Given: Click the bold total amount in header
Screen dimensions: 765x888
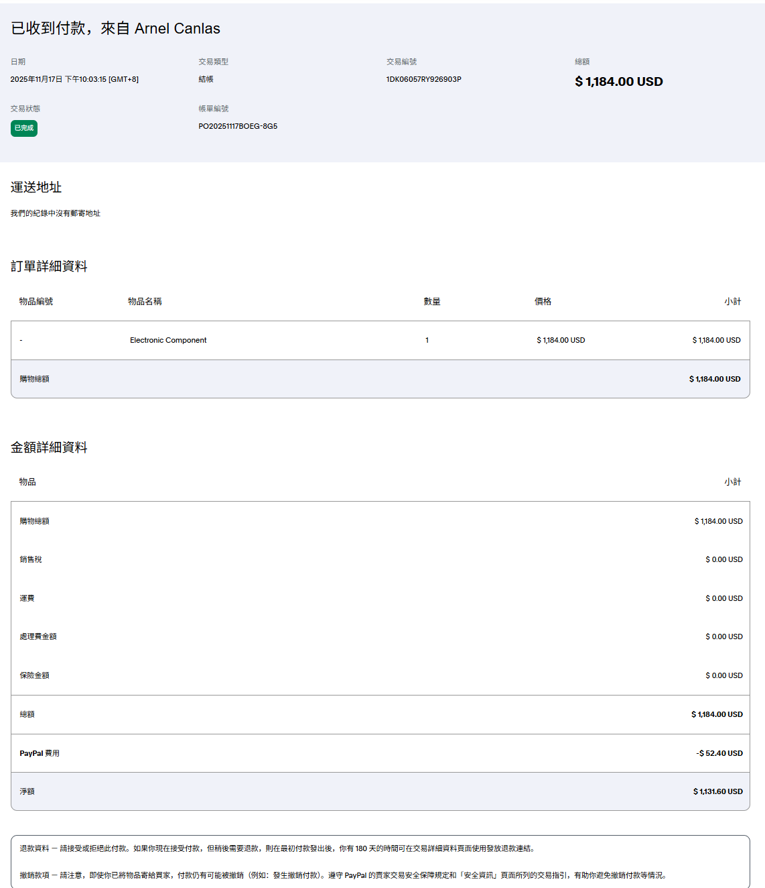Looking at the screenshot, I should pyautogui.click(x=618, y=82).
